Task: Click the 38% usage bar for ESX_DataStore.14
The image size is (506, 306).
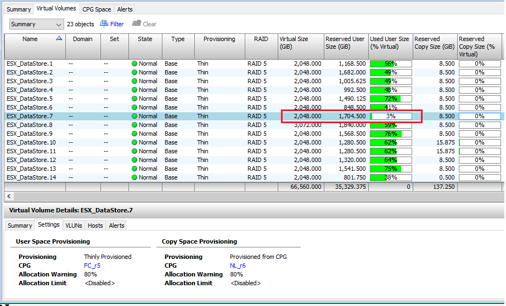Action: click(391, 177)
